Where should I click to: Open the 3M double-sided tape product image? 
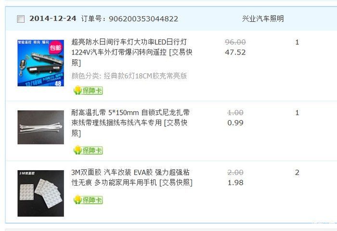tap(40, 193)
